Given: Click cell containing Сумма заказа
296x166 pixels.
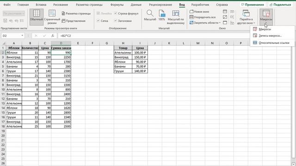Looking at the screenshot, I should pos(61,48).
